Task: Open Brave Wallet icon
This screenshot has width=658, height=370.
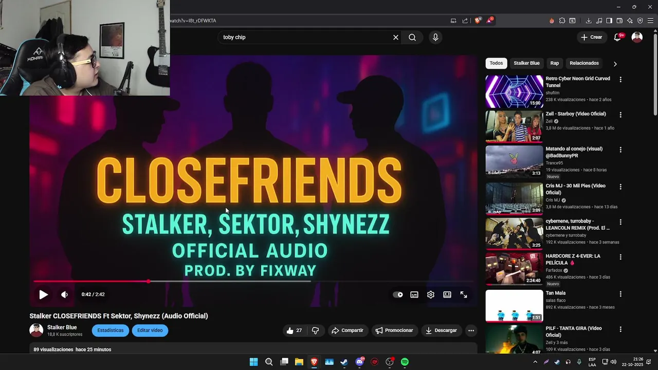Action: [x=619, y=21]
